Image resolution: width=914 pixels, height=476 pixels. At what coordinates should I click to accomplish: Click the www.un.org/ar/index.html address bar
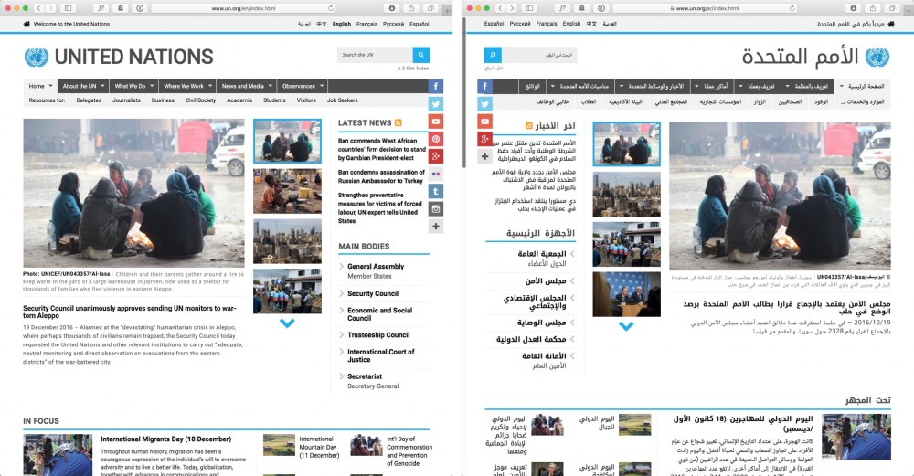point(705,8)
